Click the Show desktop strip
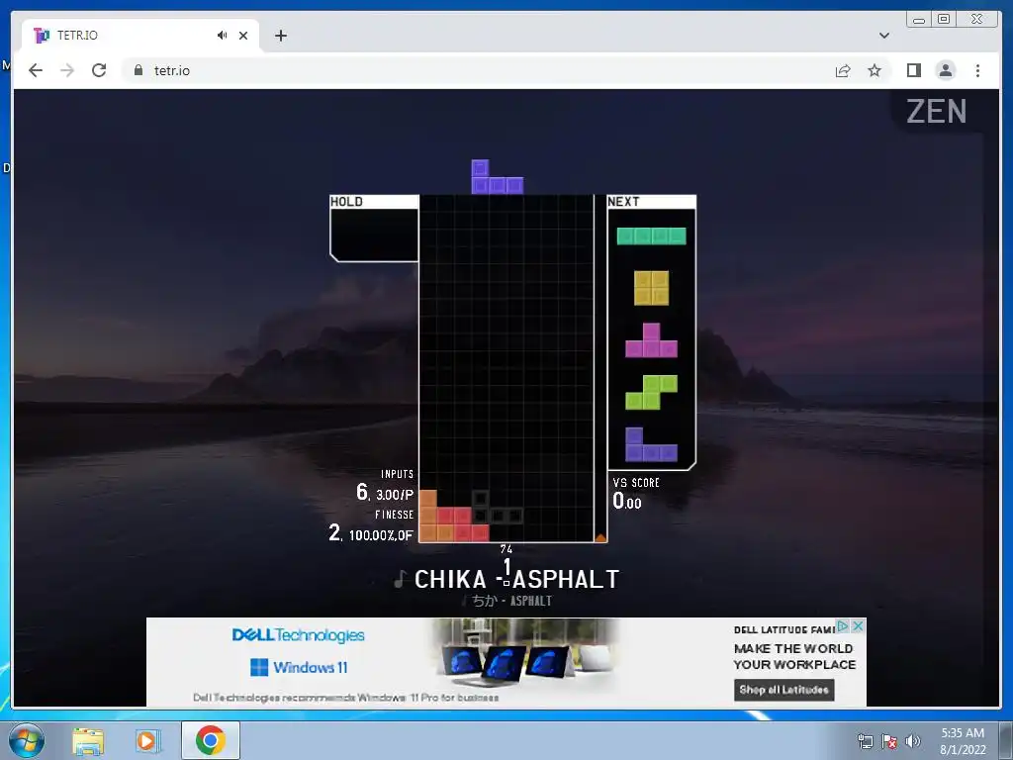 1006,740
